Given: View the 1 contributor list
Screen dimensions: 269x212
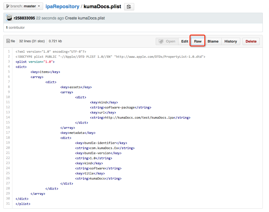Looking at the screenshot, I should click(x=15, y=28).
